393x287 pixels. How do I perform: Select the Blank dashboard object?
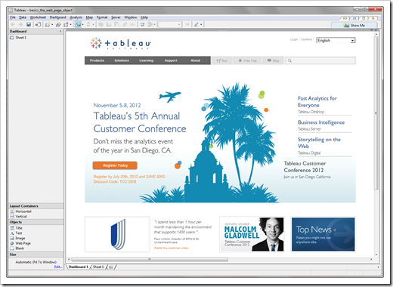[x=17, y=248]
